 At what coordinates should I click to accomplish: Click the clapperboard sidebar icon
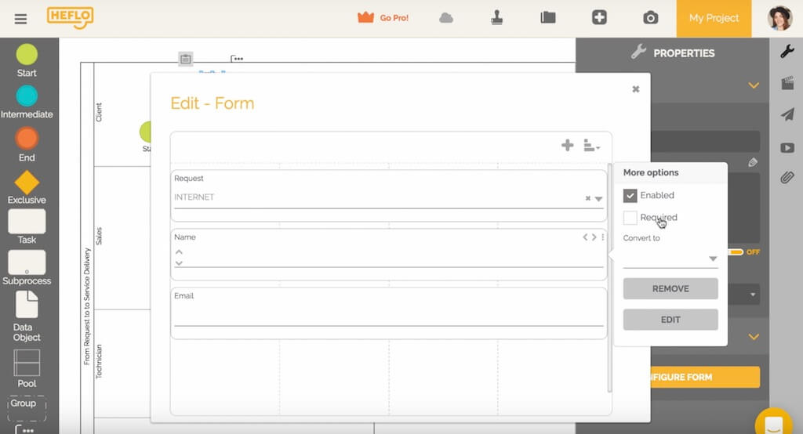[x=787, y=83]
